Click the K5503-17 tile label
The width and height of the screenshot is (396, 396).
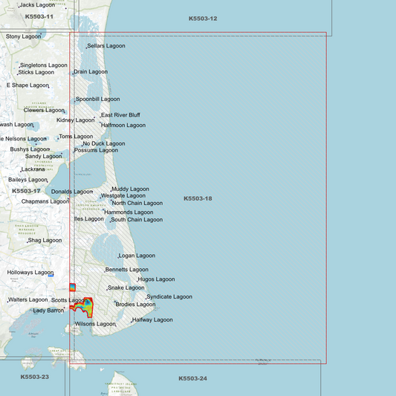26,191
